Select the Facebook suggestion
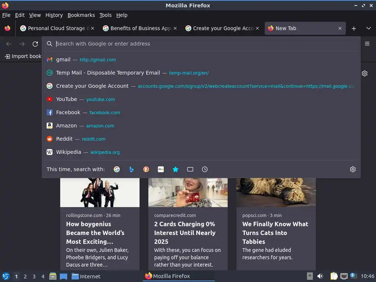 pyautogui.click(x=201, y=112)
